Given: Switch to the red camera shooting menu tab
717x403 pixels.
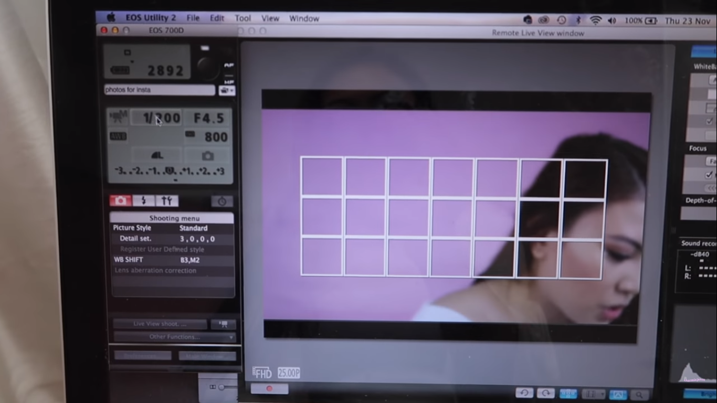Looking at the screenshot, I should click(120, 201).
